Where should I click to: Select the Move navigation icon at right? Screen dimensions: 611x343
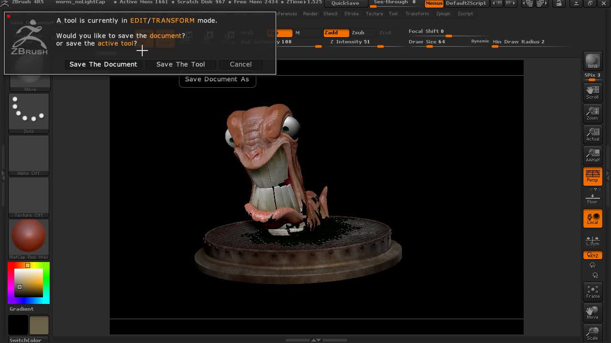[592, 313]
